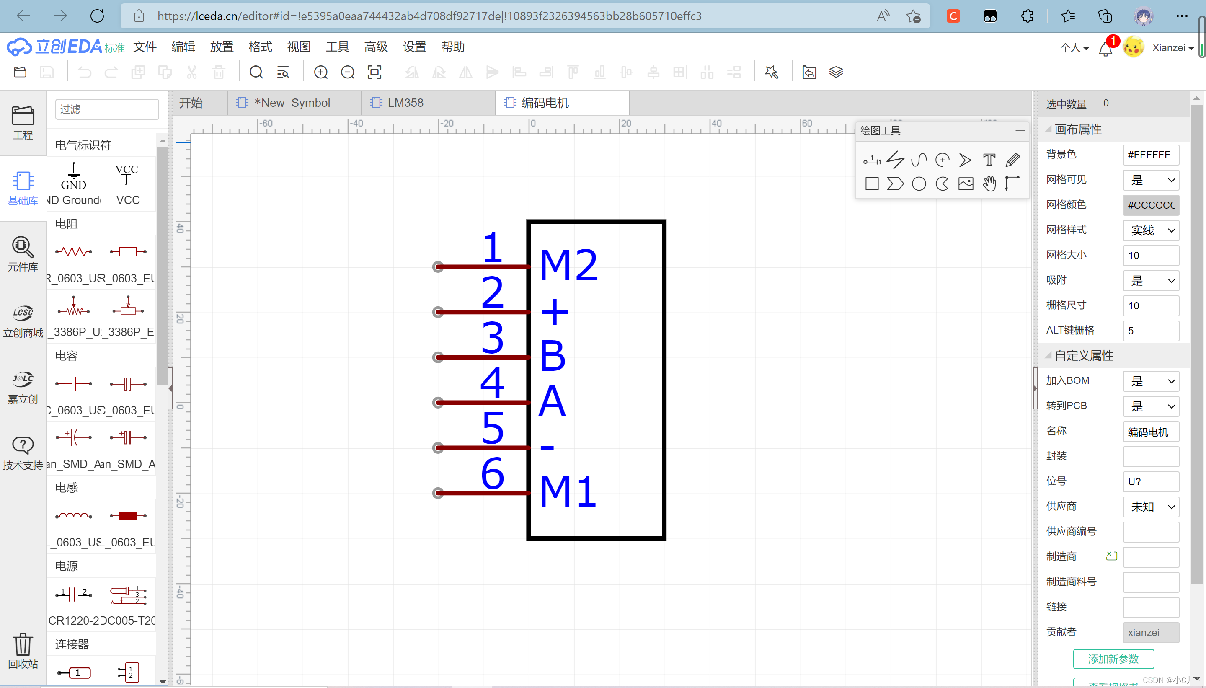The width and height of the screenshot is (1206, 688).
Task: Click the 添加新参数 button
Action: click(x=1113, y=659)
